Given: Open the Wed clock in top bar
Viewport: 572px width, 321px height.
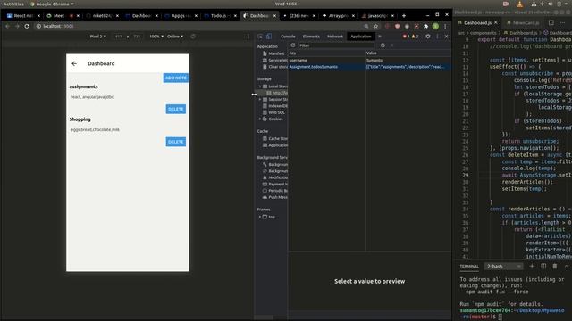Looking at the screenshot, I should click(x=286, y=4).
